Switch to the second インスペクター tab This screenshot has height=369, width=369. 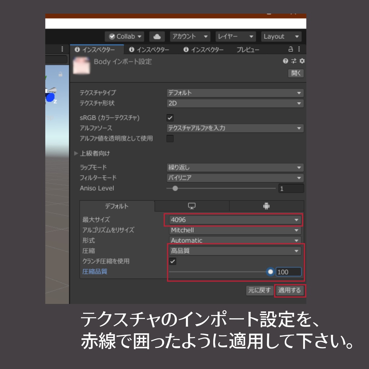pos(149,50)
